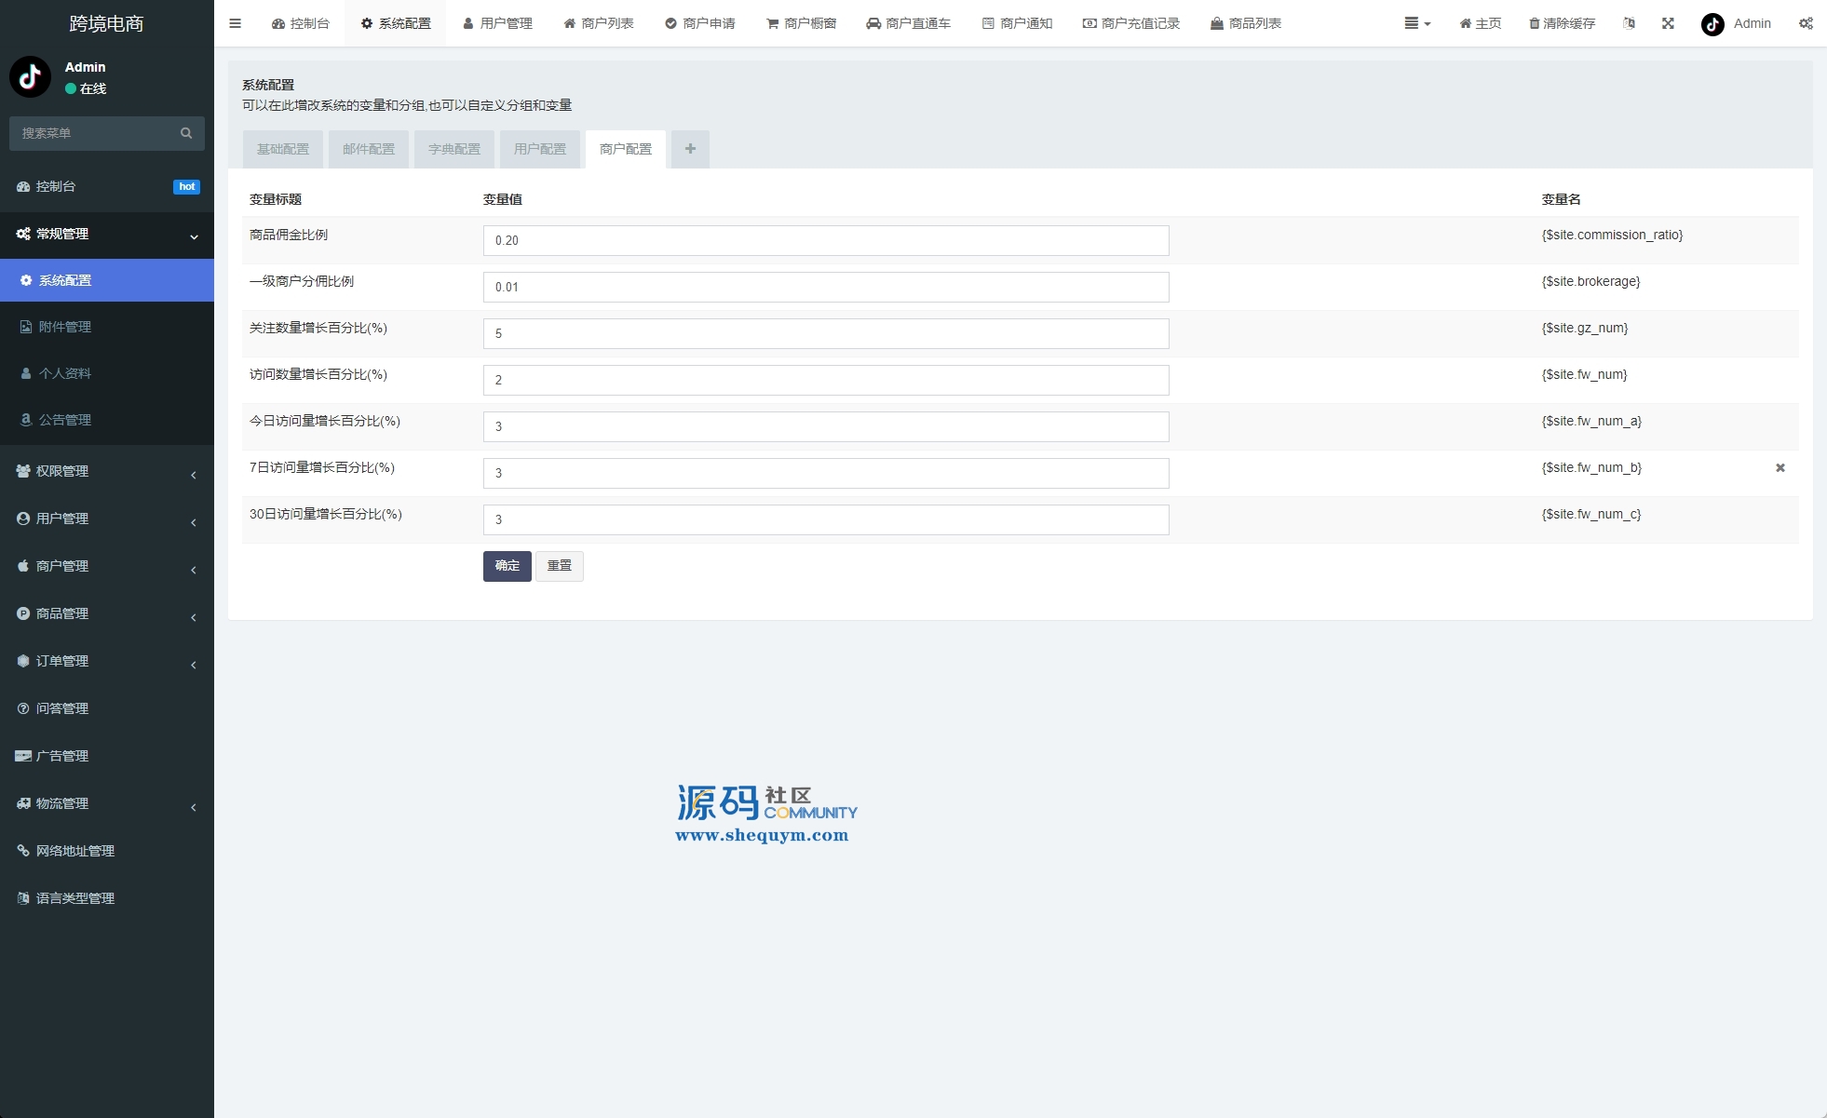1827x1118 pixels.
Task: Focus the 30日访问量增长百分比 value field
Action: click(x=826, y=519)
